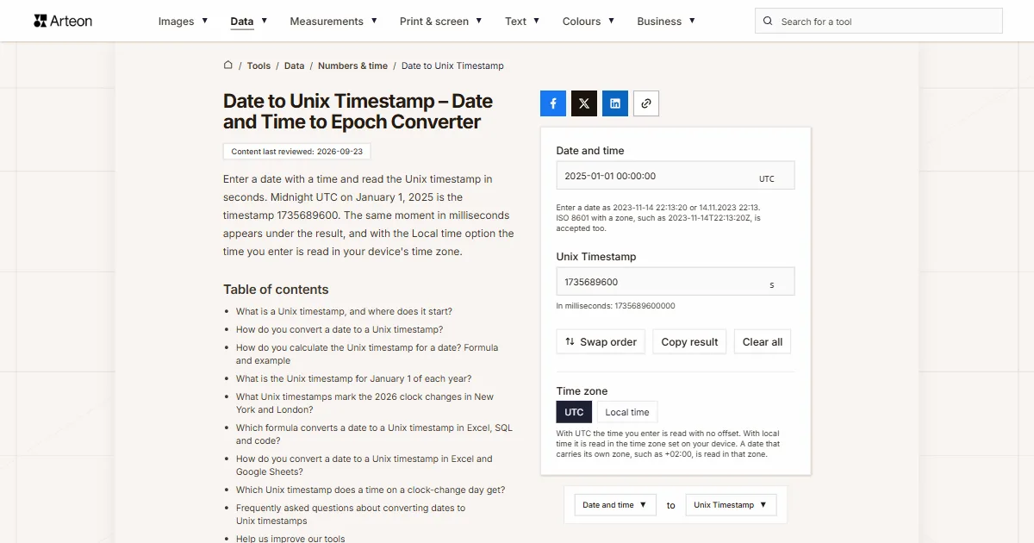Open the Business menu

[x=666, y=22]
